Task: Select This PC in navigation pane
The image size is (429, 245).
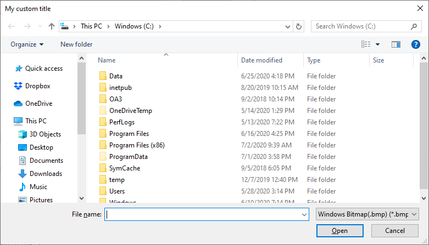Action: pyautogui.click(x=30, y=121)
